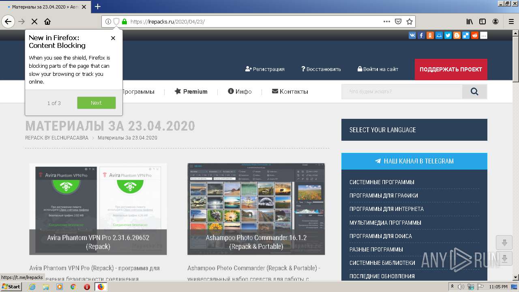Click the content blocking shield icon
Screen dimensions: 519x292
(116, 21)
